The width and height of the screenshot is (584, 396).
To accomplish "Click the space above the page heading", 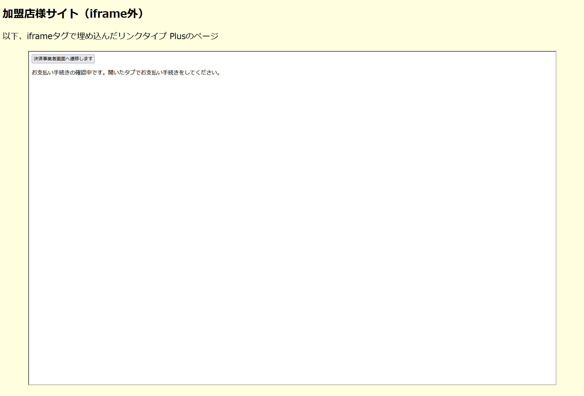I will [x=136, y=3].
